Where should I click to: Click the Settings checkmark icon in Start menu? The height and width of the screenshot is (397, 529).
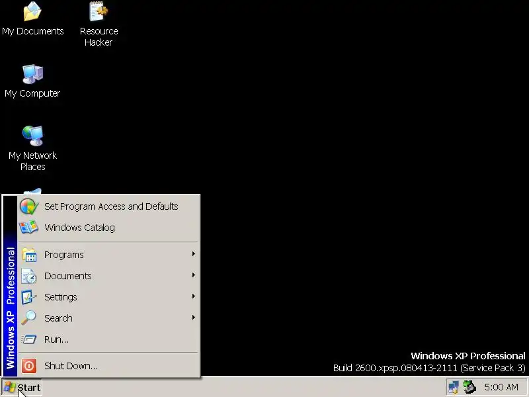pyautogui.click(x=29, y=297)
